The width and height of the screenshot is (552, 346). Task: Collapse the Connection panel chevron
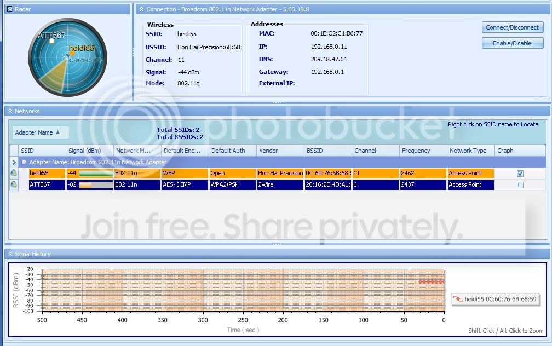click(x=141, y=9)
